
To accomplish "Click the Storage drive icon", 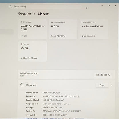I will (21, 44).
